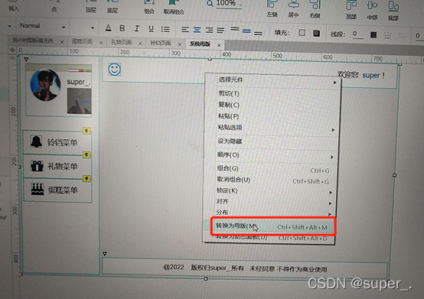Click lightning interaction badge on 铃铛菜单
The image size is (424, 299).
(x=86, y=131)
